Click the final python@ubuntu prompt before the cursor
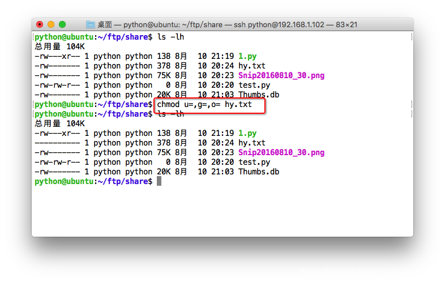The image size is (445, 282). tap(93, 181)
